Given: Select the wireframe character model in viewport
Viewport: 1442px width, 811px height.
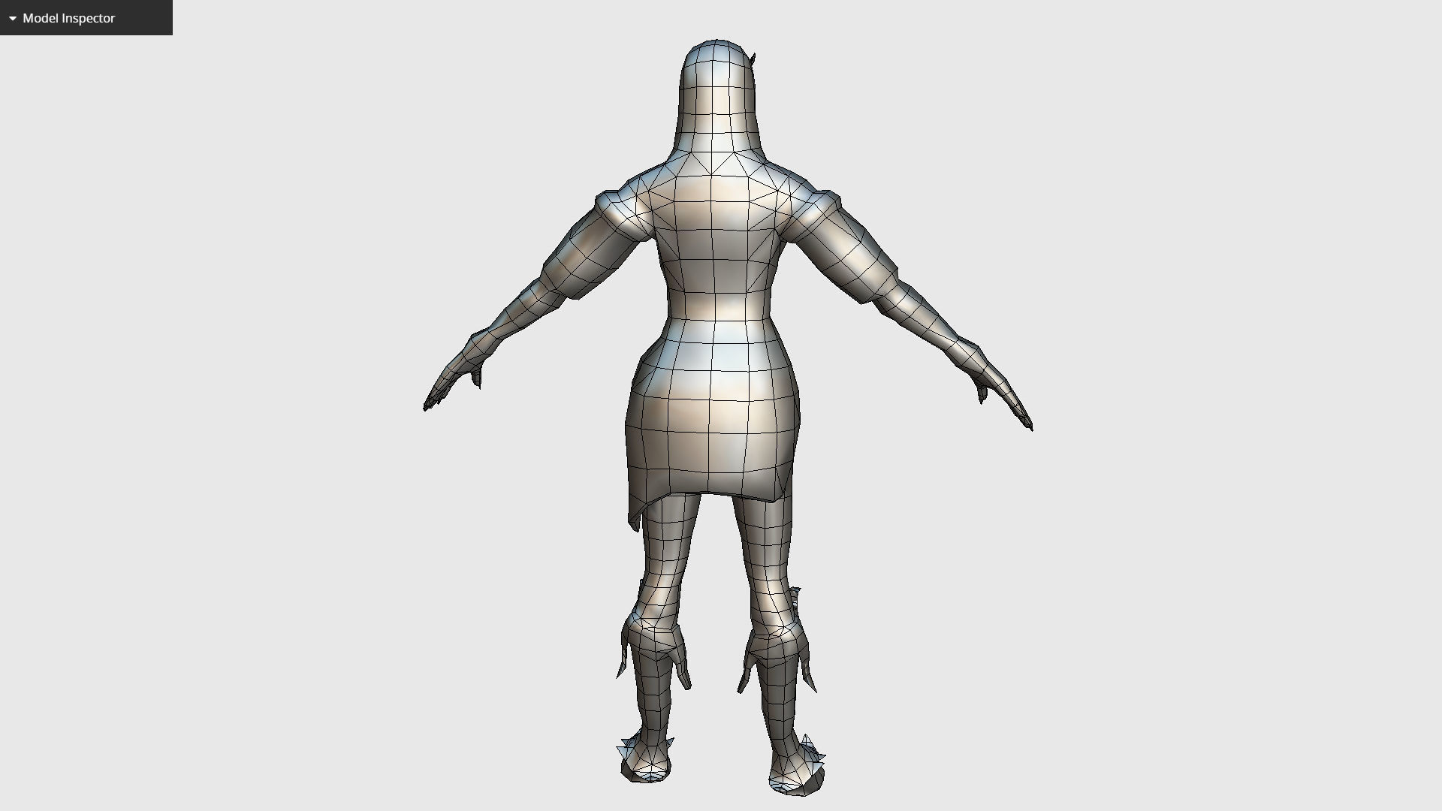Looking at the screenshot, I should pos(727,418).
